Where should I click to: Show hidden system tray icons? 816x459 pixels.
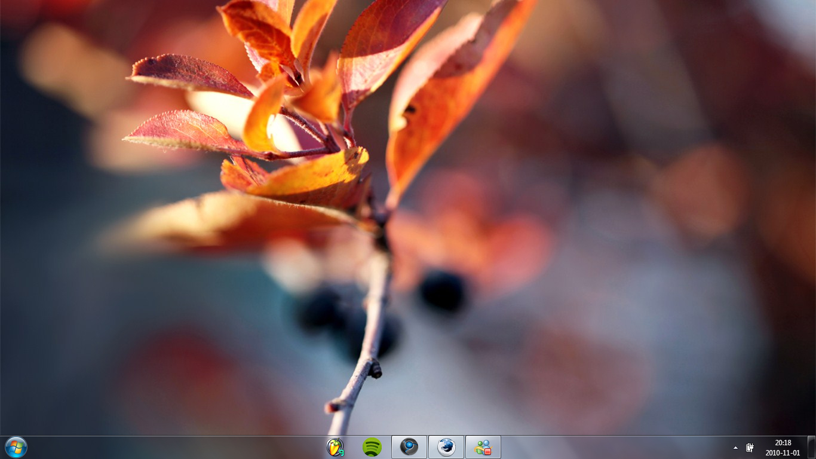(x=735, y=448)
